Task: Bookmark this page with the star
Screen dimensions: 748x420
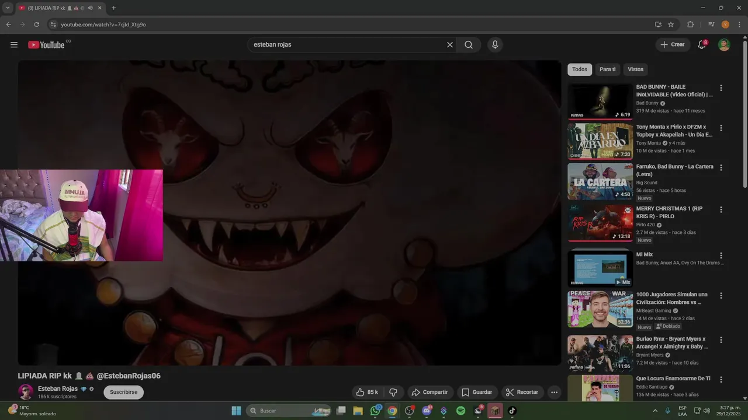Action: [671, 24]
